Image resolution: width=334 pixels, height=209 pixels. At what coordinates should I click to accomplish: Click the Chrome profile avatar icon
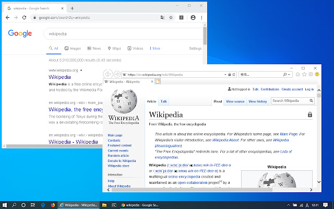(193, 17)
